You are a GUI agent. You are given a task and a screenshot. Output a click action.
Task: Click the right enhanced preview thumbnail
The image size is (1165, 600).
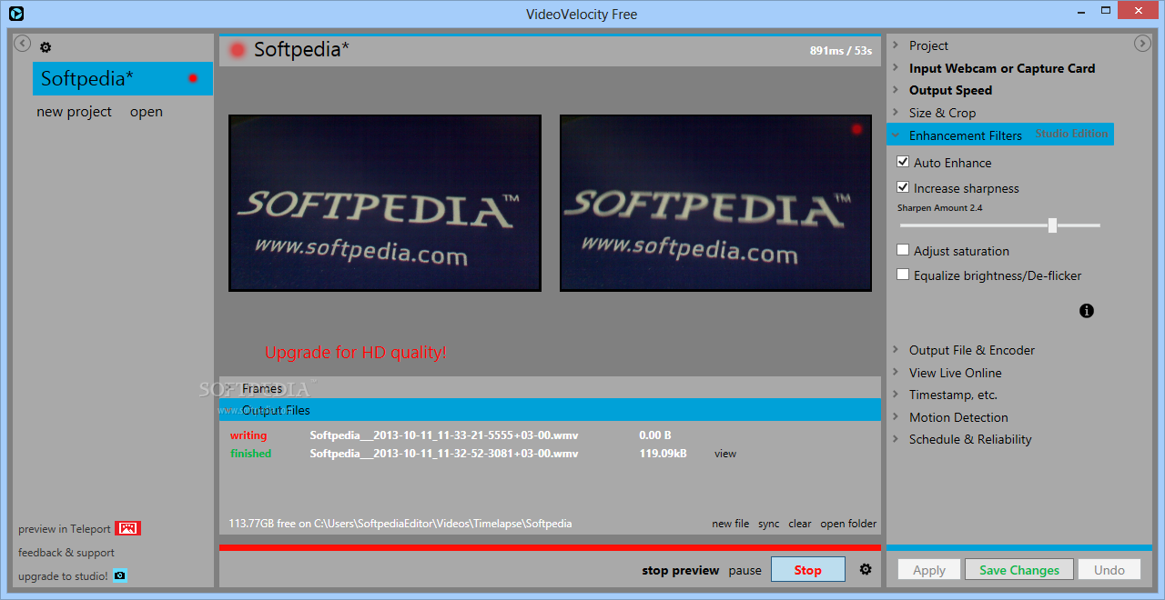click(716, 203)
